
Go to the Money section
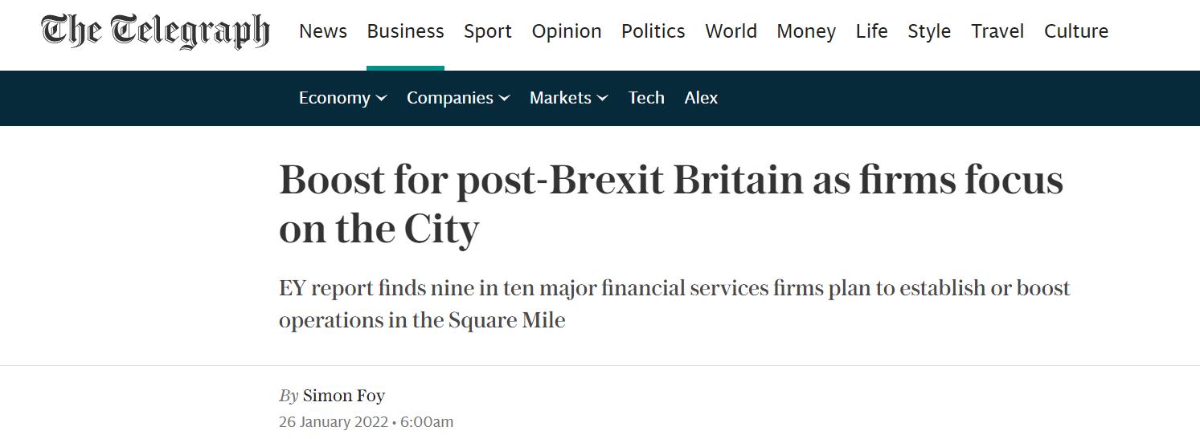[x=806, y=31]
